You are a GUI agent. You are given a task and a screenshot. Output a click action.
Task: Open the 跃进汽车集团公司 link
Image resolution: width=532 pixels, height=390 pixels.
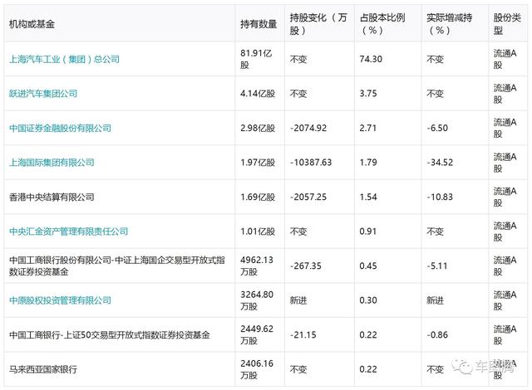pyautogui.click(x=43, y=94)
